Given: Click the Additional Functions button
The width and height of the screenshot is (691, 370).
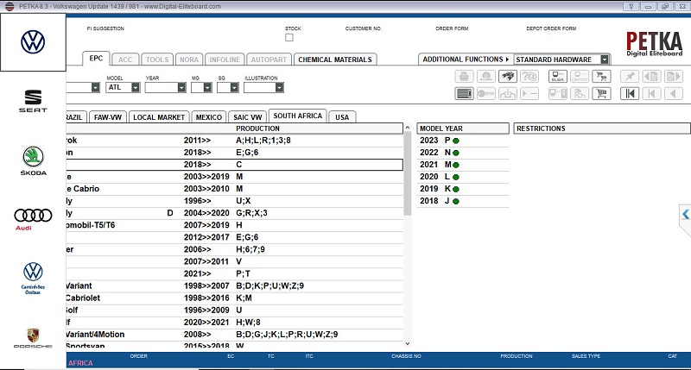Looking at the screenshot, I should (x=465, y=60).
